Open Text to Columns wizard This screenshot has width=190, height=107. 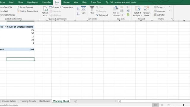(115, 12)
